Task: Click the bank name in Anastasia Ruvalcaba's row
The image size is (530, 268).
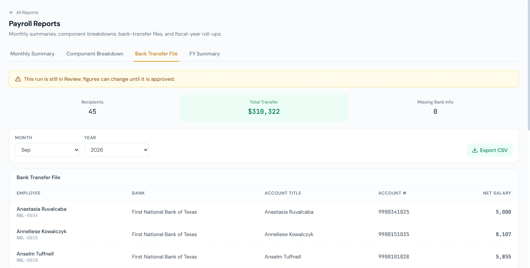Action: [165, 212]
